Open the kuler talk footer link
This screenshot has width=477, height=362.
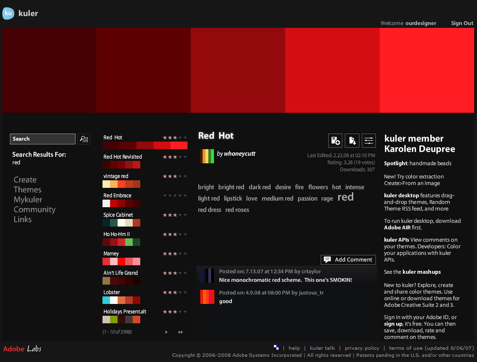click(x=323, y=348)
